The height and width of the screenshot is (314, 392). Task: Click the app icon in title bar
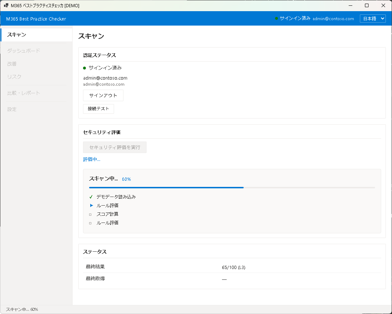6,6
